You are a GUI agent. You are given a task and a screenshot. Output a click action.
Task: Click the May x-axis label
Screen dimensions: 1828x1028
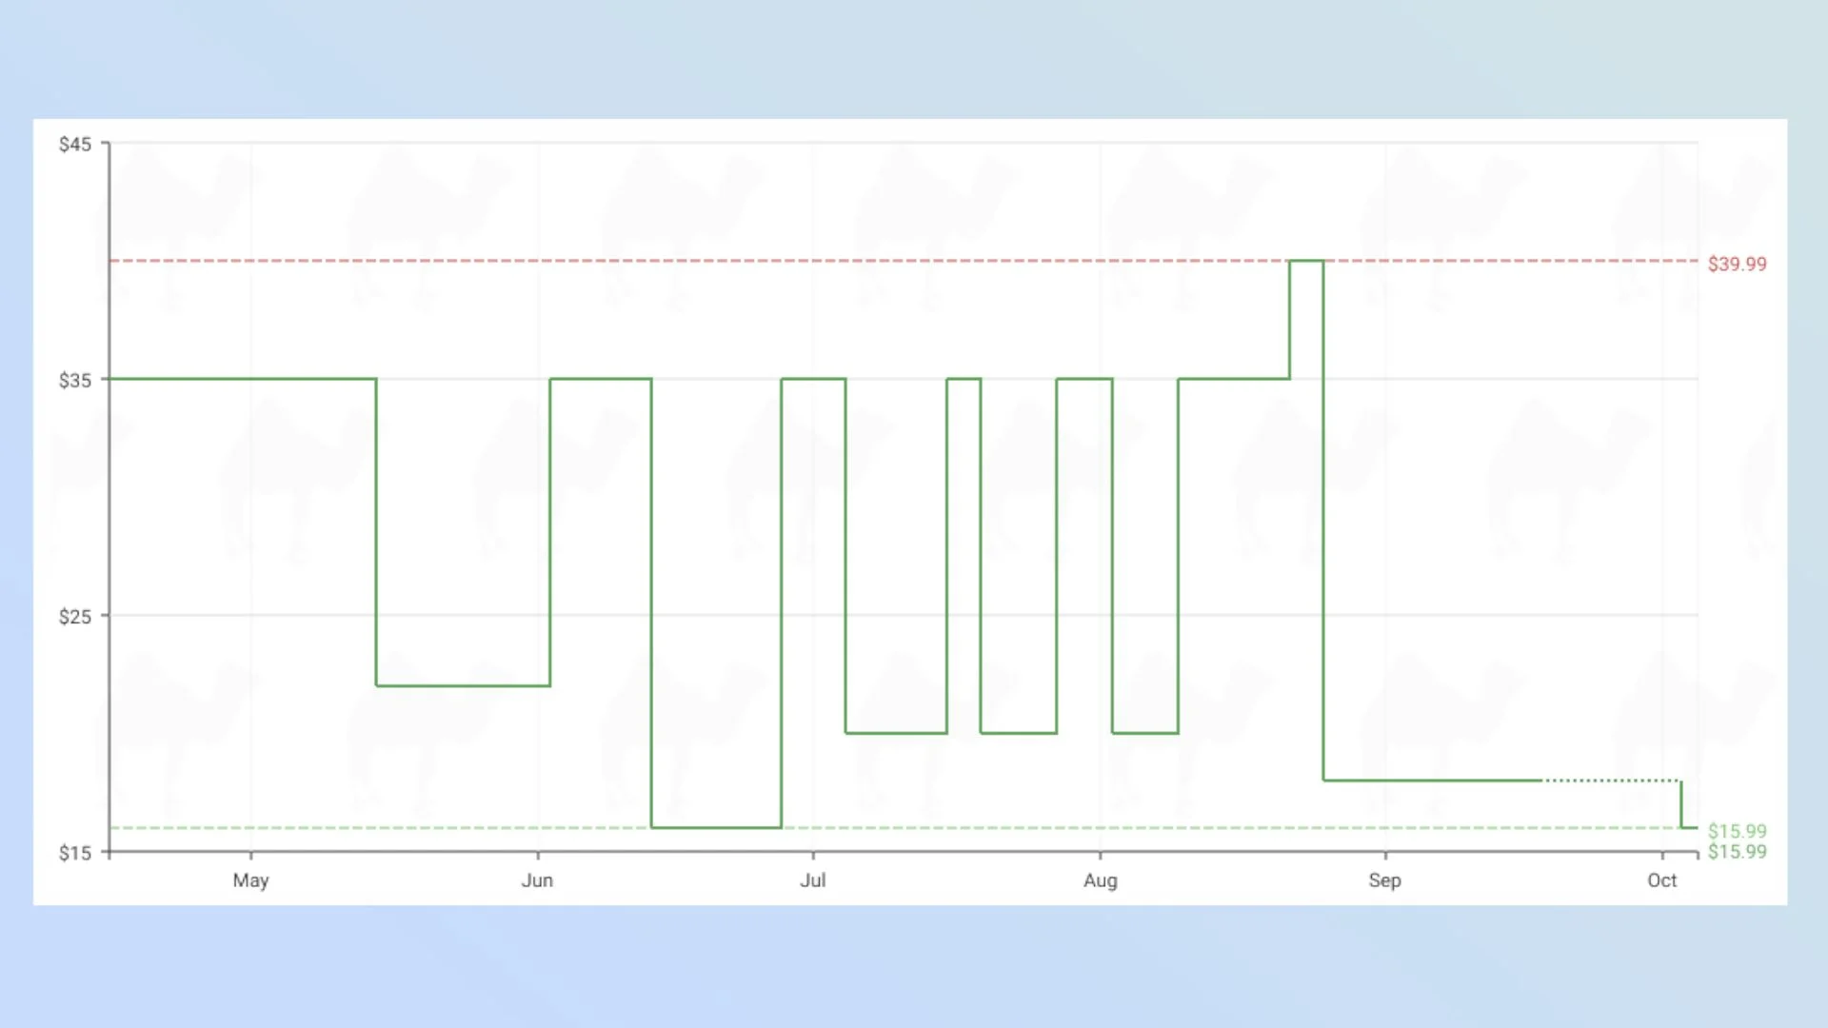[x=251, y=880]
